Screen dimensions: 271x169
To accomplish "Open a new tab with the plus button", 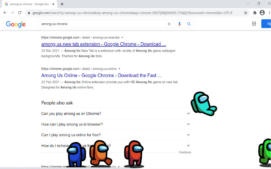I will (62, 4).
